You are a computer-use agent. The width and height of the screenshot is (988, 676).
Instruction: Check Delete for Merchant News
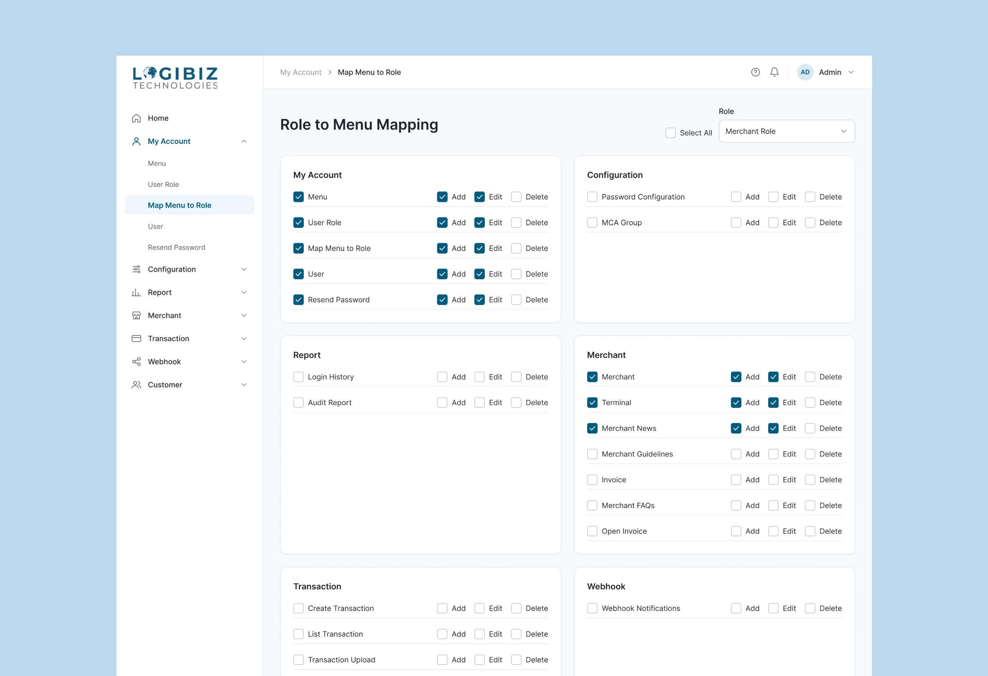coord(810,429)
